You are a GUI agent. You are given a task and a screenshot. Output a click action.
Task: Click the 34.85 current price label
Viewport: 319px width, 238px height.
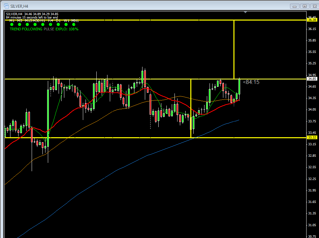[x=312, y=79]
